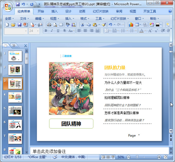Switch to Normal view in status bar

103,157
